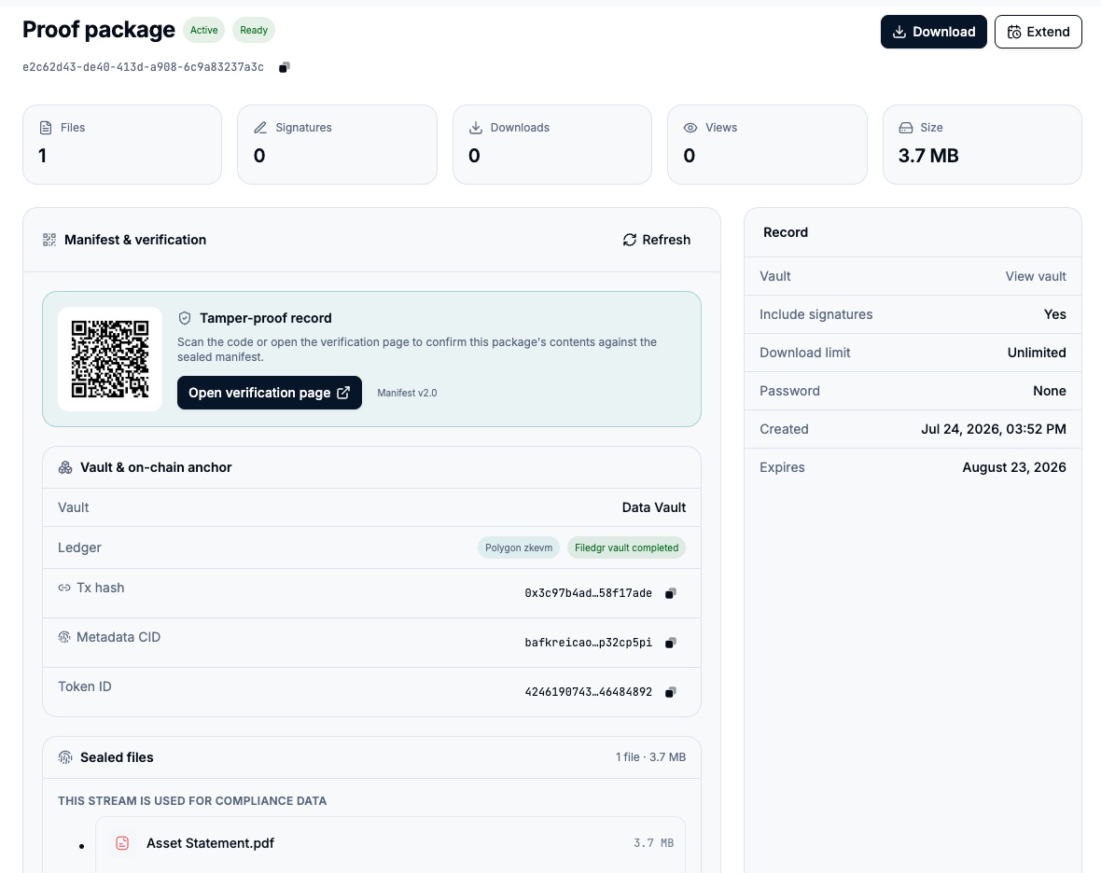Click the Include signatures Yes value

pos(1054,315)
